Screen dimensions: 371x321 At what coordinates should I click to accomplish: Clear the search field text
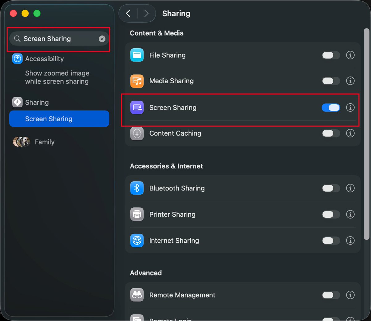(102, 39)
